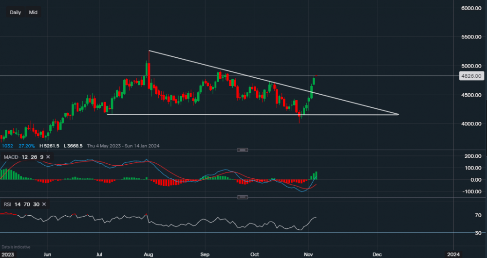Open RSI 14 70 30 settings label
The height and width of the screenshot is (258, 487).
click(x=21, y=205)
